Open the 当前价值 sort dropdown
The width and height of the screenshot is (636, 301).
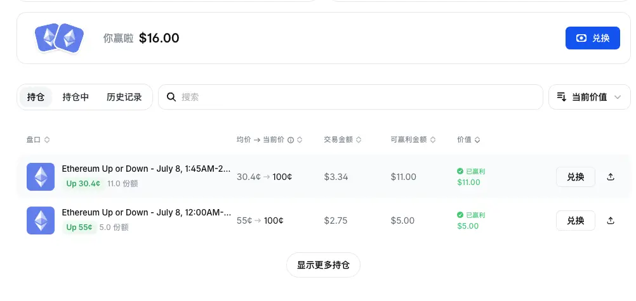point(590,97)
